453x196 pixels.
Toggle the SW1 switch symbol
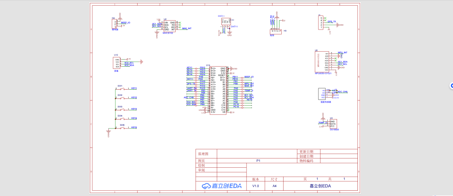point(120,89)
